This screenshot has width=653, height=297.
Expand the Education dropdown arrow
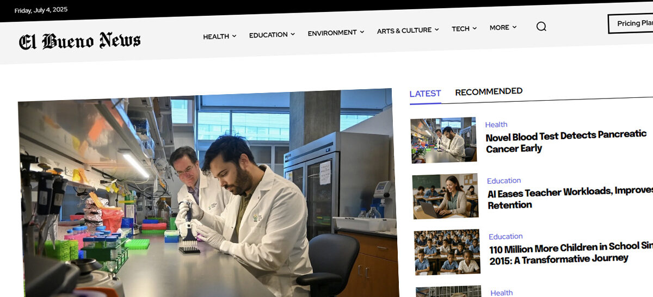coord(293,34)
